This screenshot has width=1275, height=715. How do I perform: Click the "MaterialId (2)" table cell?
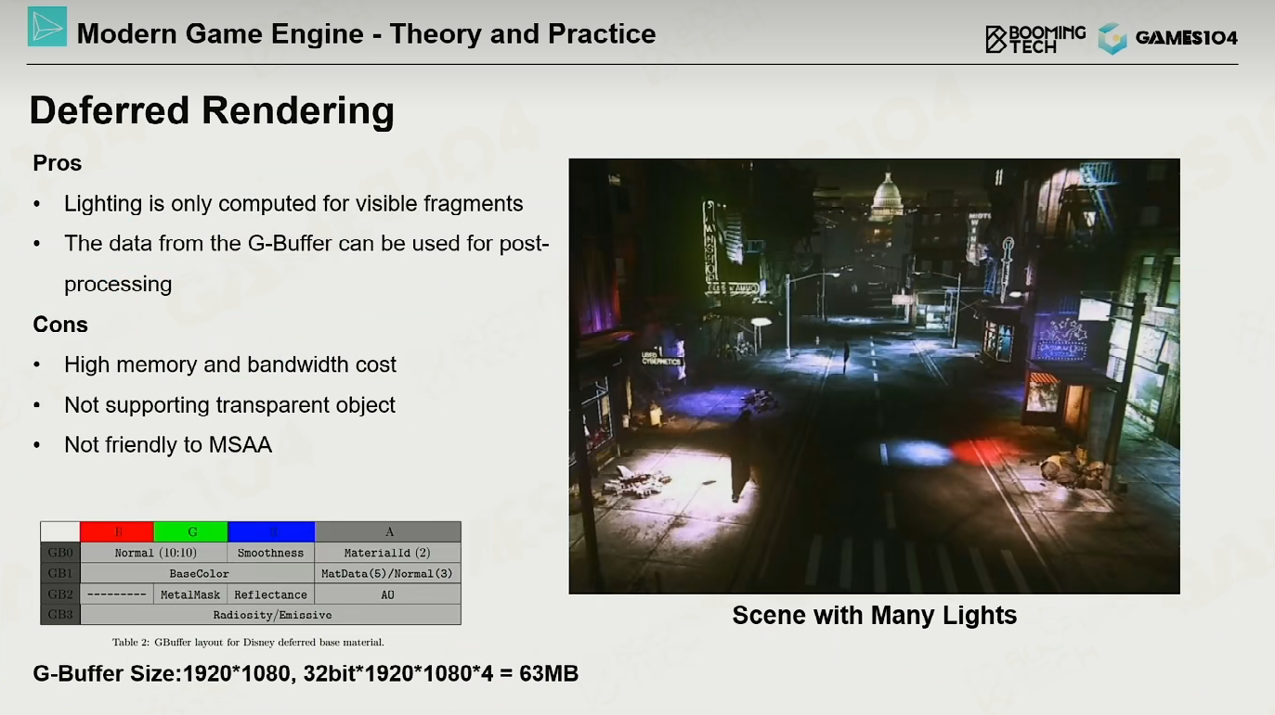coord(388,553)
